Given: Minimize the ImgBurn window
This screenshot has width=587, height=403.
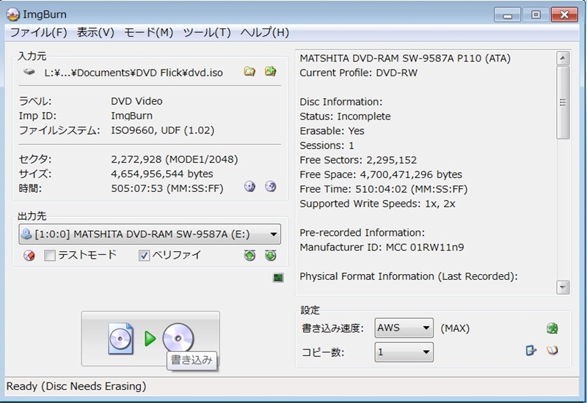Looking at the screenshot, I should pos(507,15).
